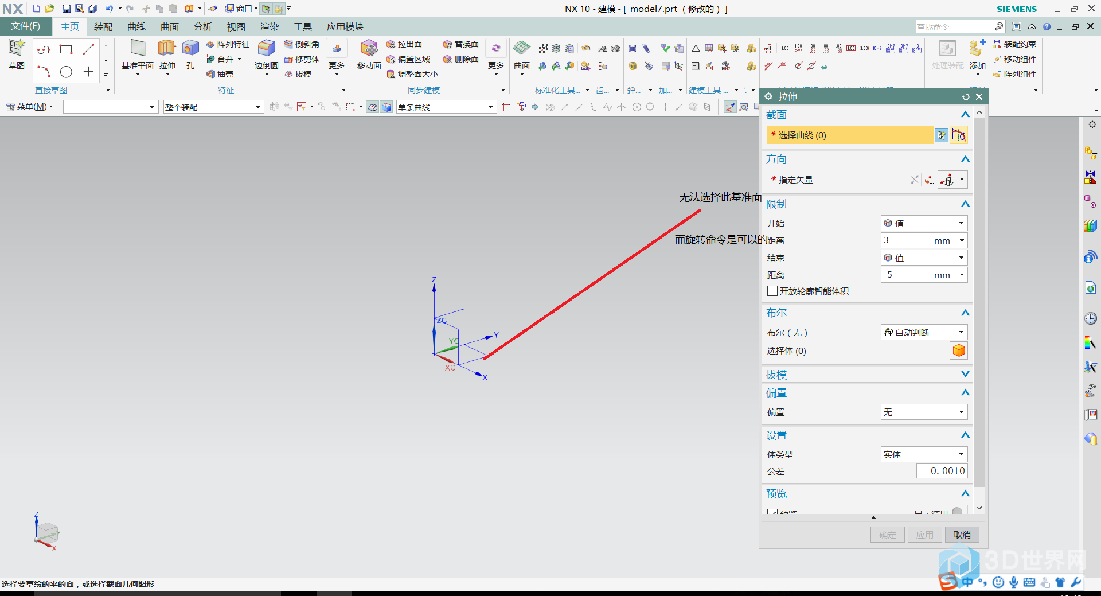
Task: Launch the 拉伸 extrude command in ribbon
Action: tap(167, 54)
